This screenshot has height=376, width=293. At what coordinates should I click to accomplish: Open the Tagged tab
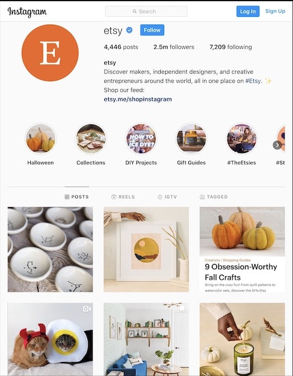213,197
